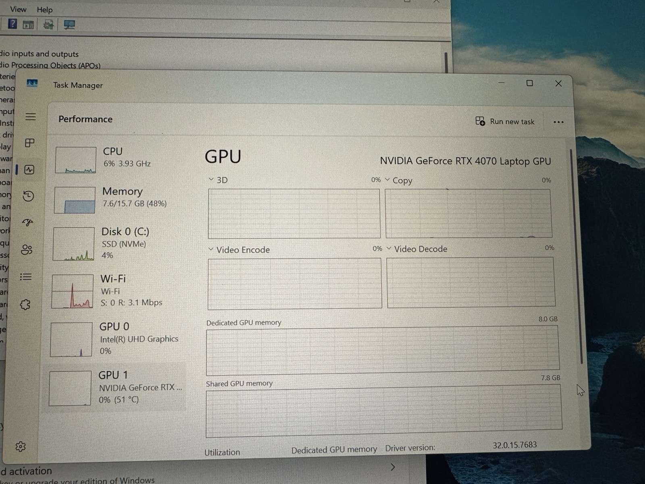The height and width of the screenshot is (484, 645).
Task: Click the NVIDIA GeForce RTX 4070 Laptop GPU title
Action: pos(465,161)
